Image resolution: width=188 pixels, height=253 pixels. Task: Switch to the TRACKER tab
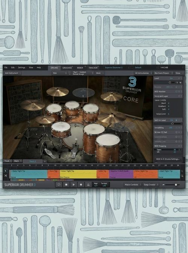(x=93, y=68)
